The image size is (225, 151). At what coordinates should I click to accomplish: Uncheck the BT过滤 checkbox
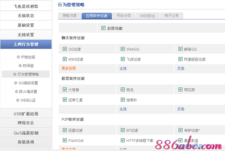point(123,130)
